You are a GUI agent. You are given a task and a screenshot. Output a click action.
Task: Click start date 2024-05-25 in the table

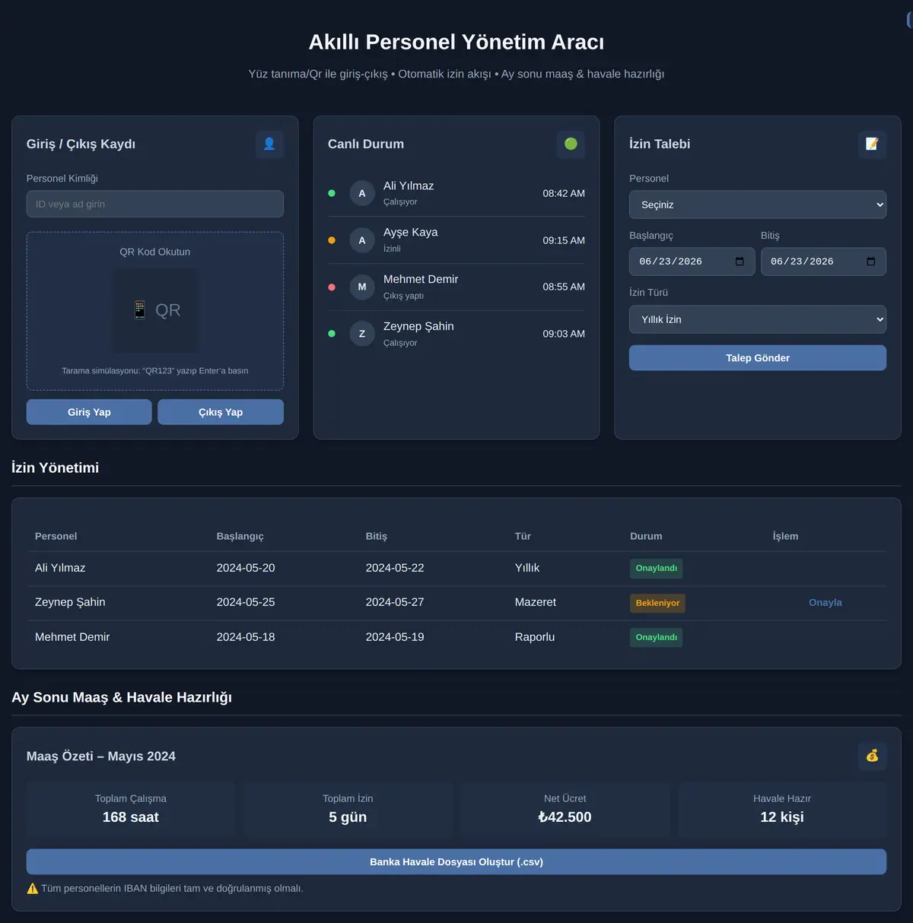[x=246, y=602]
